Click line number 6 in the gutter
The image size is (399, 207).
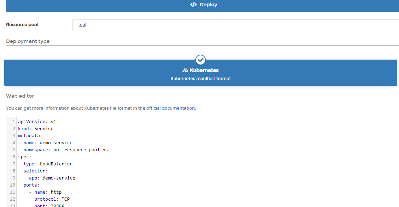point(14,157)
